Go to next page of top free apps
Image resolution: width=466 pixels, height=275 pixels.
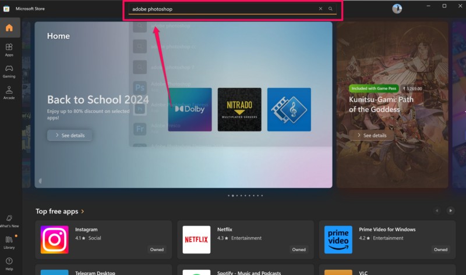click(450, 210)
